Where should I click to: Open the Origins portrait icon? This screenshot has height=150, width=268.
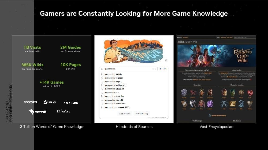tap(224, 93)
